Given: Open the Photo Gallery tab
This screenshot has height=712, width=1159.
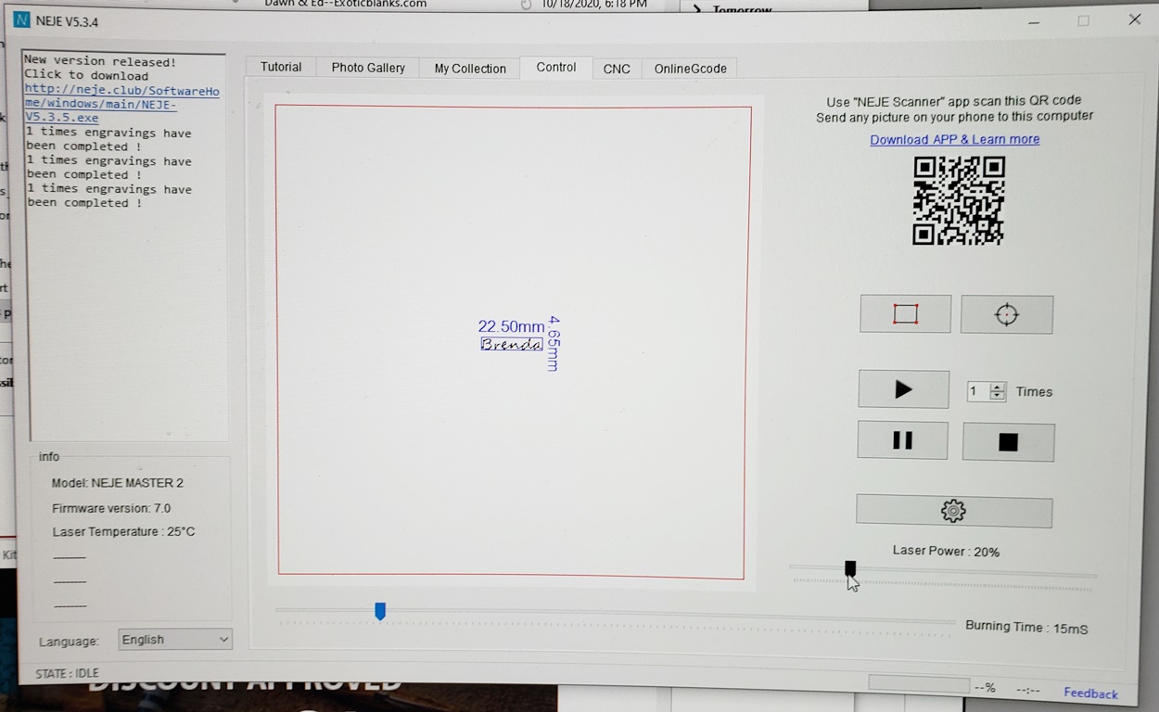Looking at the screenshot, I should pos(368,68).
